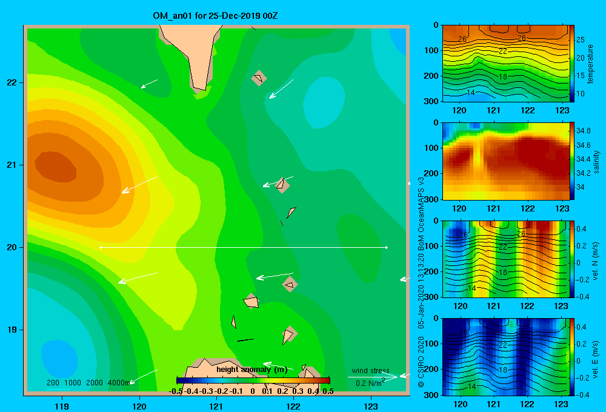Click latitude label "22" on main map
The image size is (606, 412).
12,82
